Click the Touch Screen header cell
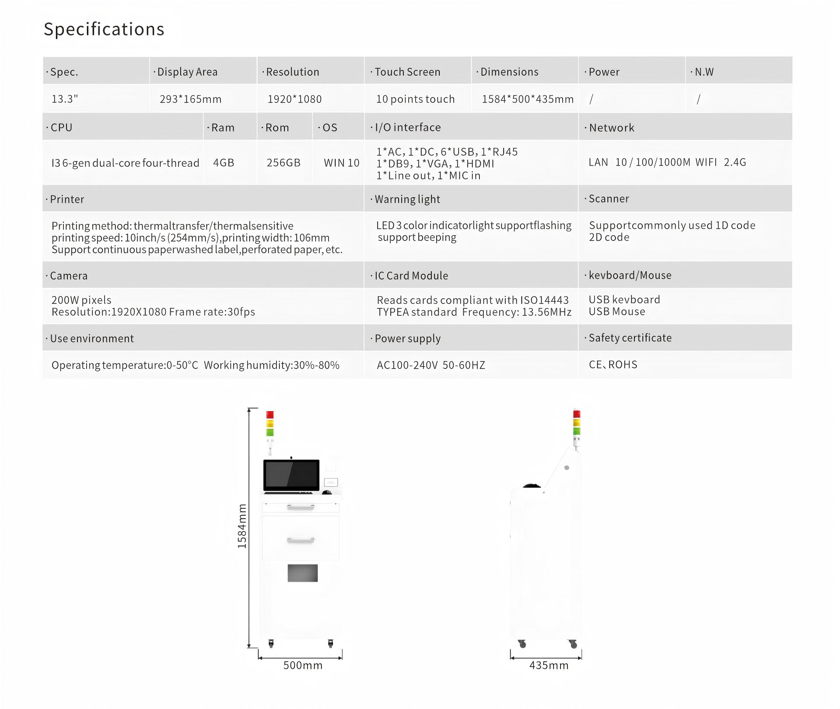The height and width of the screenshot is (709, 840). (418, 70)
